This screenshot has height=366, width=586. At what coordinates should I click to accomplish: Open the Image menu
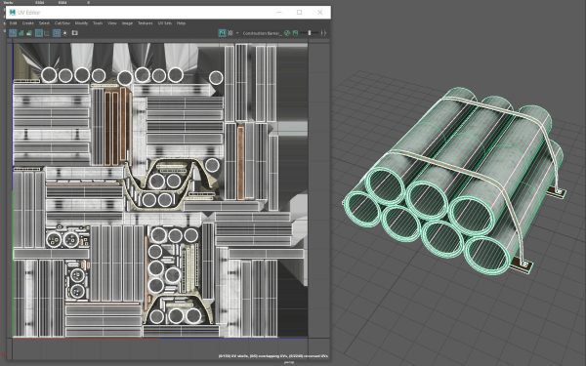(127, 23)
